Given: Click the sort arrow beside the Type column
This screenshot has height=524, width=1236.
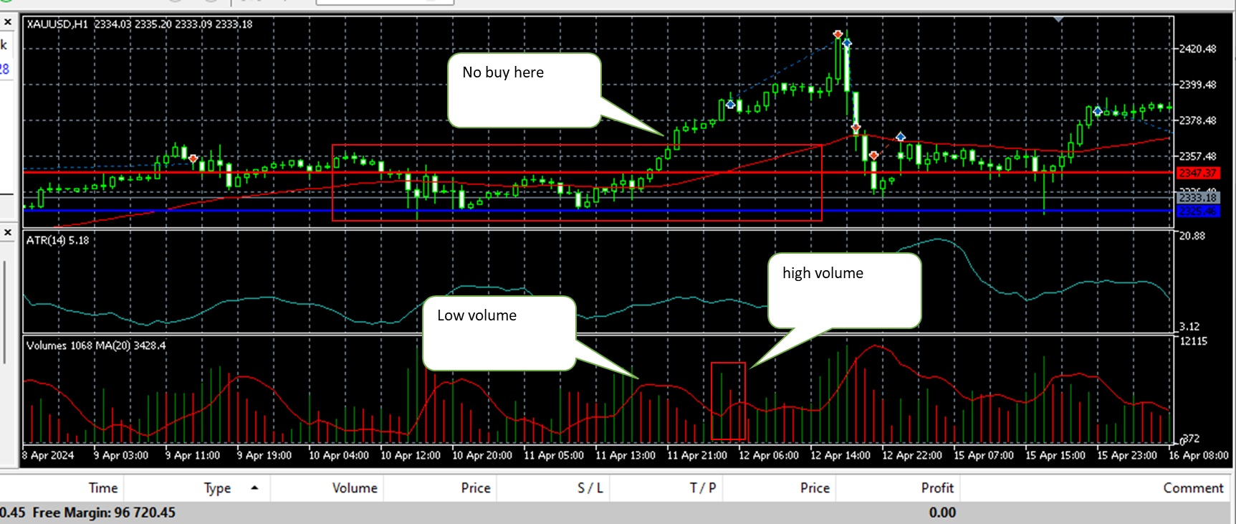Looking at the screenshot, I should [x=254, y=487].
